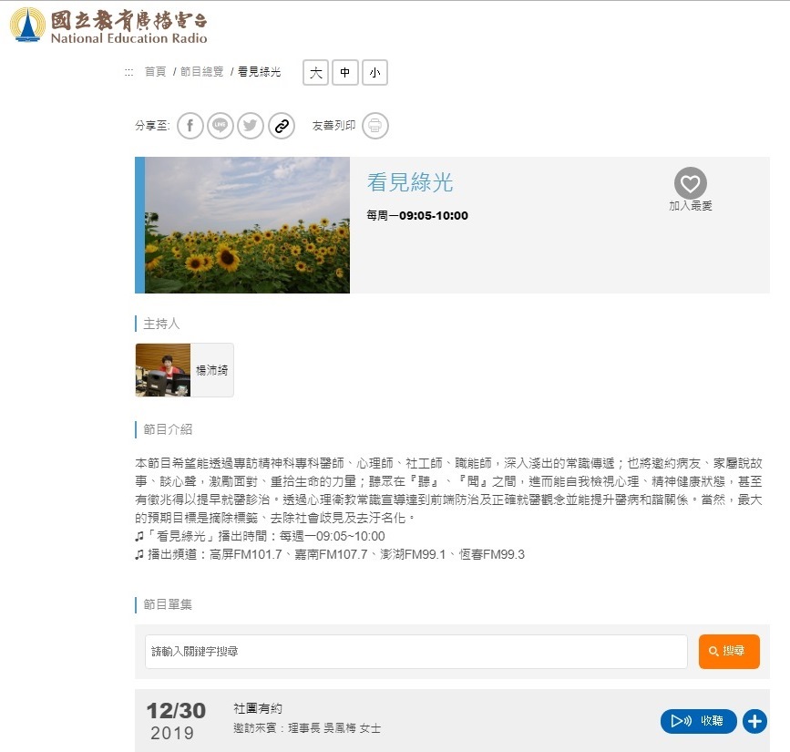Set font size to 大

[316, 73]
